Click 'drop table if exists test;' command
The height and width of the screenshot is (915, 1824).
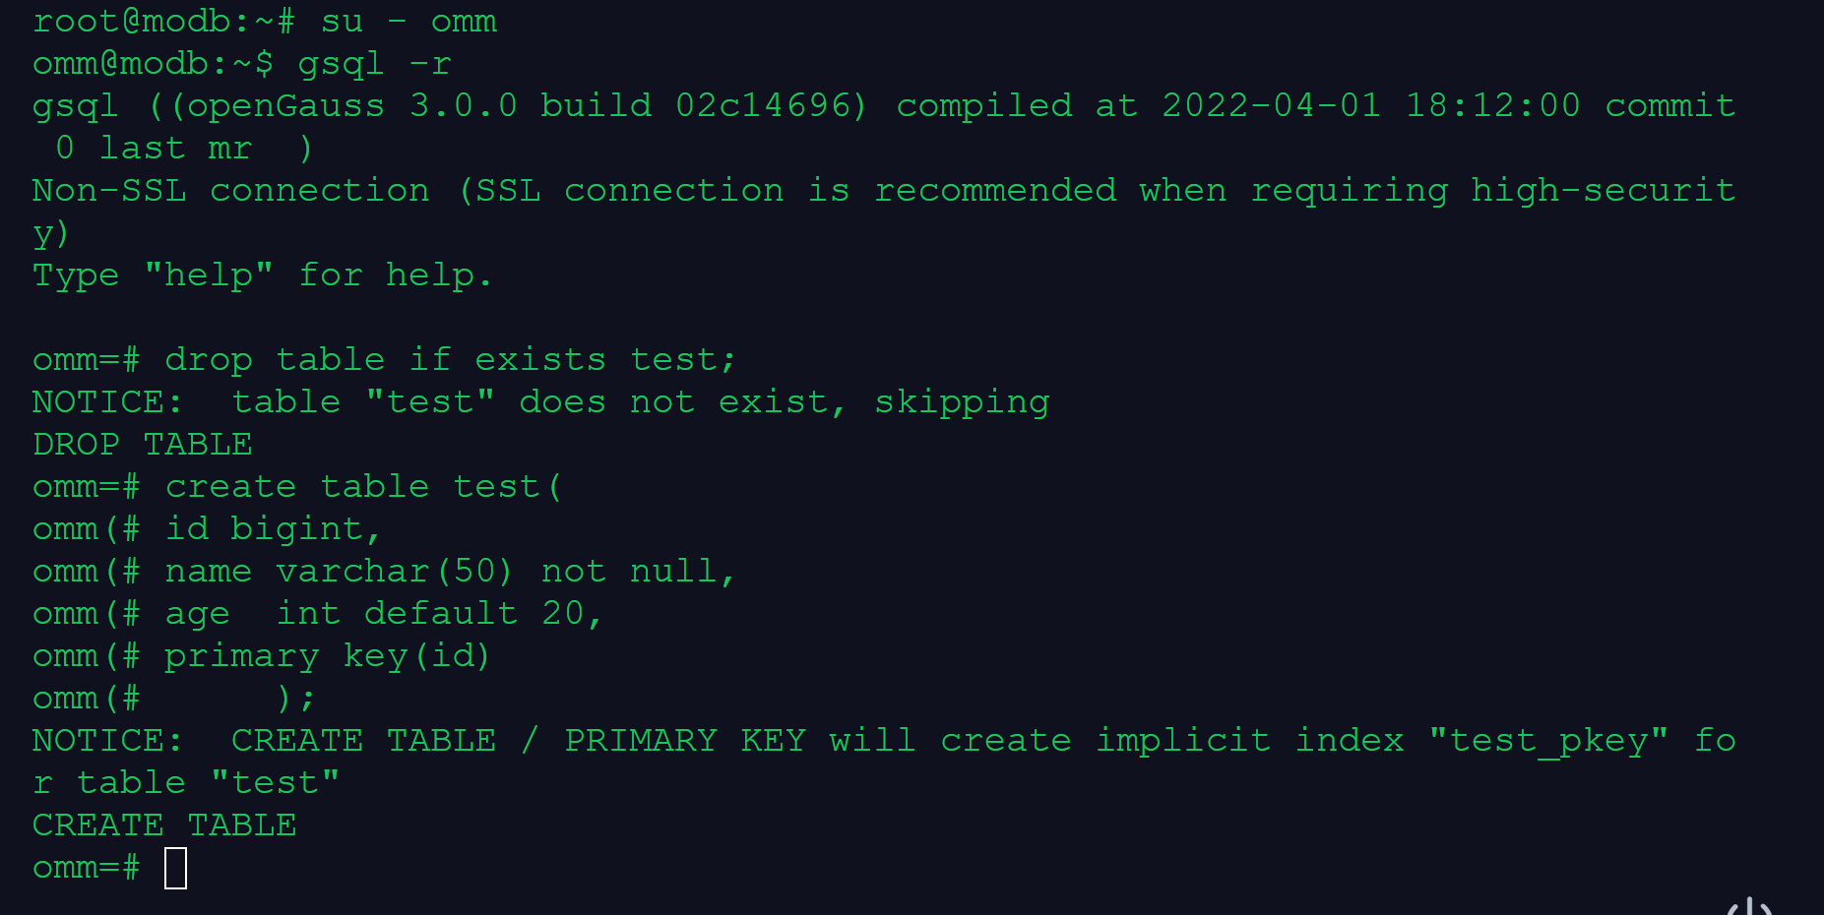[x=450, y=360]
